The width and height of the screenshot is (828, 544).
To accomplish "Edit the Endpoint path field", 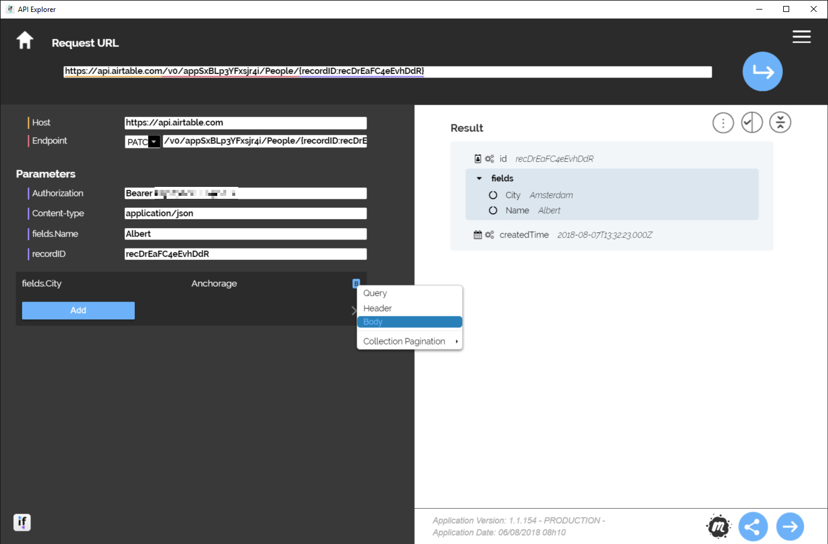I will pyautogui.click(x=264, y=142).
